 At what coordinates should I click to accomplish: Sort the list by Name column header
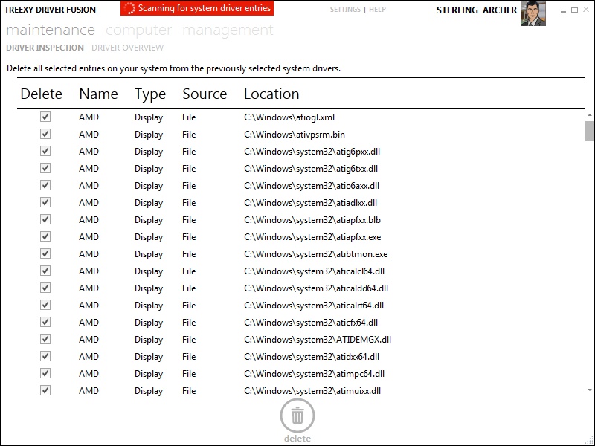click(98, 94)
